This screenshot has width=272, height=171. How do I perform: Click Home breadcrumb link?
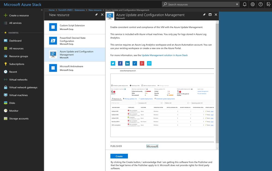[x=51, y=10]
